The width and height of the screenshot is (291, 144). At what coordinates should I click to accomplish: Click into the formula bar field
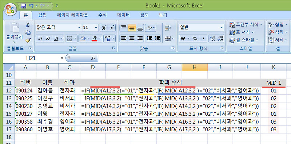tap(194, 58)
